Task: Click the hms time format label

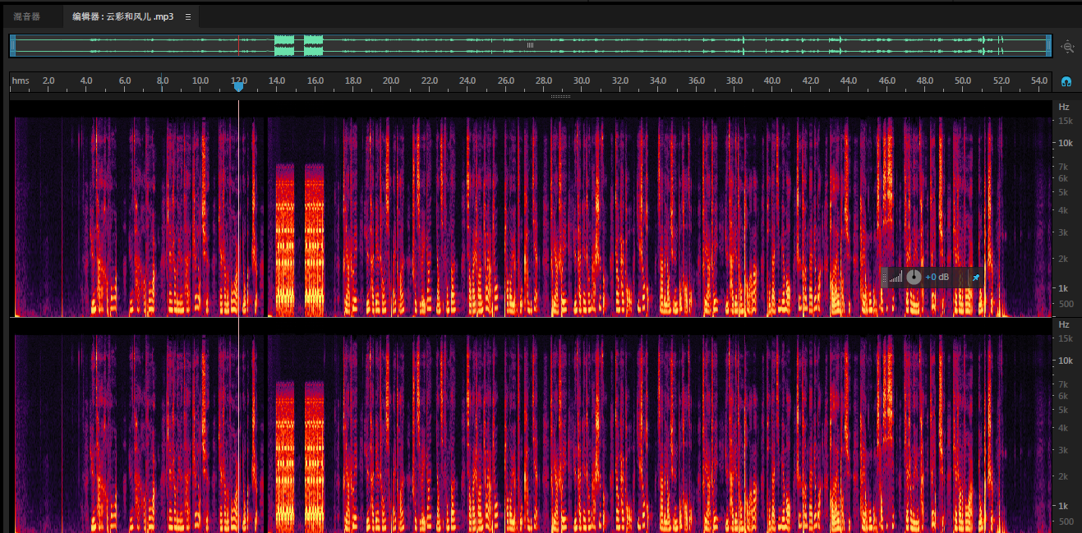Action: click(x=21, y=80)
